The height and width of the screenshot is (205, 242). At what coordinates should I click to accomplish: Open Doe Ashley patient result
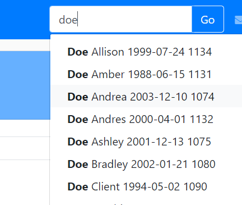click(146, 141)
